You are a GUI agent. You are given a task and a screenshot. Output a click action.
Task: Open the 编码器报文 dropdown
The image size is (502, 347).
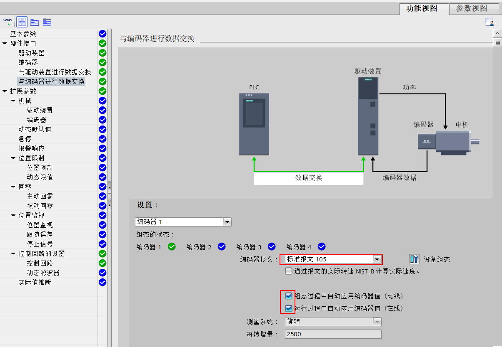click(377, 259)
